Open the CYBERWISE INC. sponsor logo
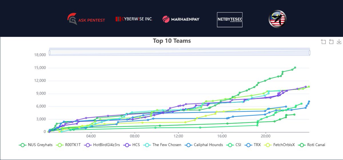Image resolution: width=343 pixels, height=160 pixels. [134, 19]
